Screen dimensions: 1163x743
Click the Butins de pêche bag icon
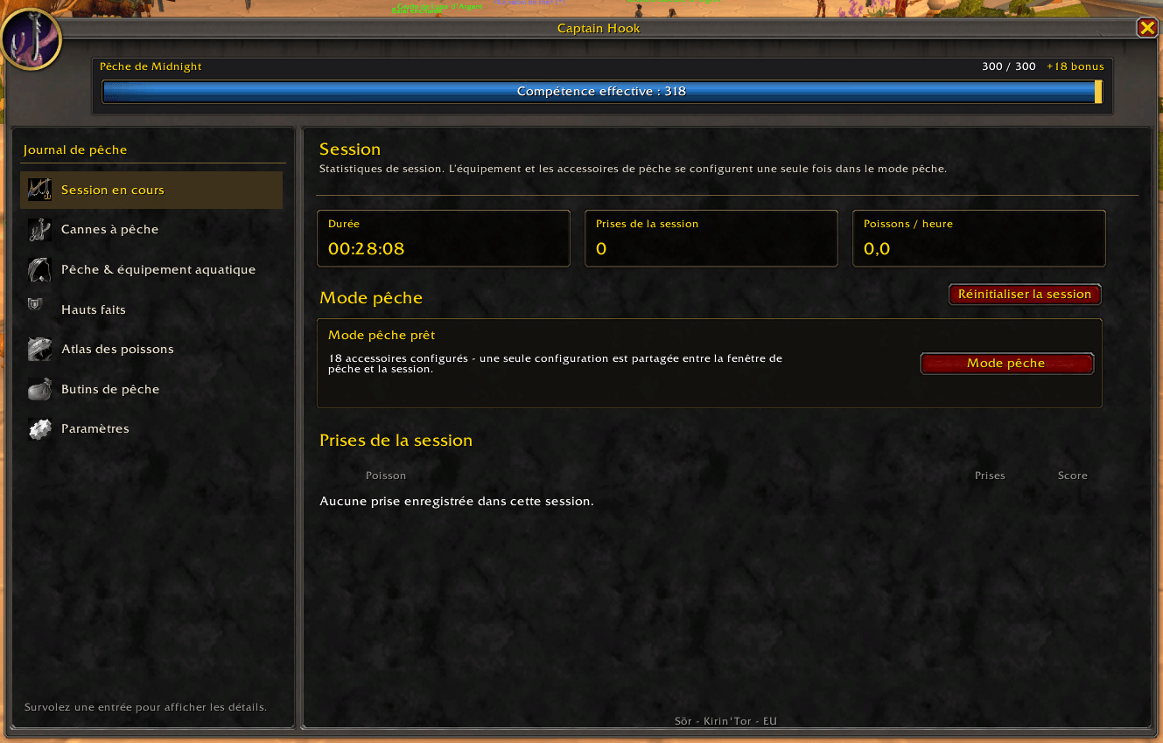[39, 389]
